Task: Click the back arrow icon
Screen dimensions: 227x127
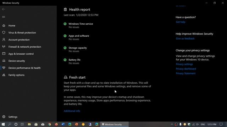Action: pos(4,9)
